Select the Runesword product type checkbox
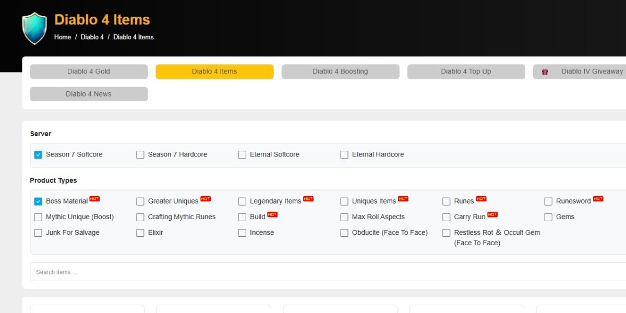 point(548,201)
